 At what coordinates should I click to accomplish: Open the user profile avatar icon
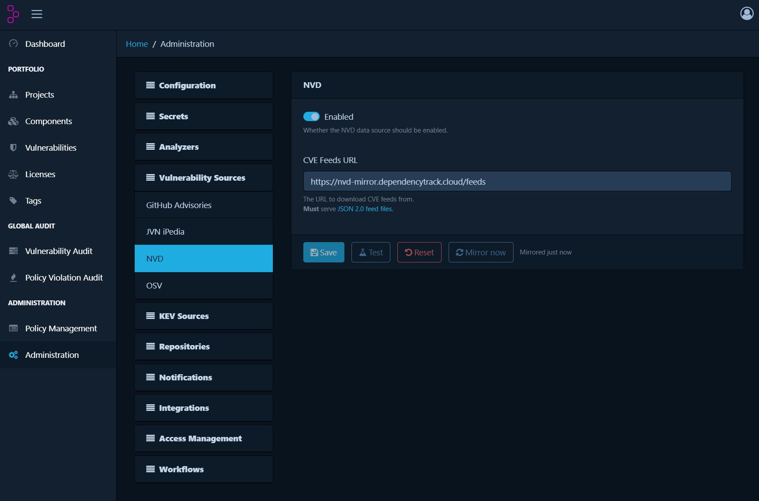tap(747, 14)
